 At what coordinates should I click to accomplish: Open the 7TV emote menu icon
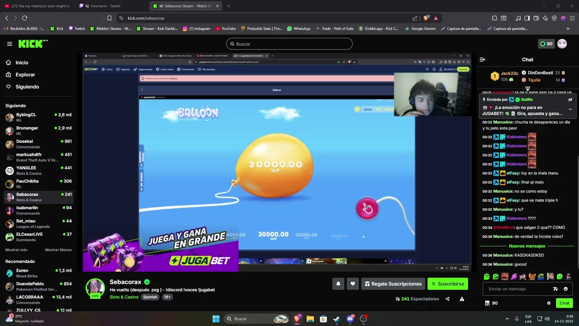tap(555, 289)
